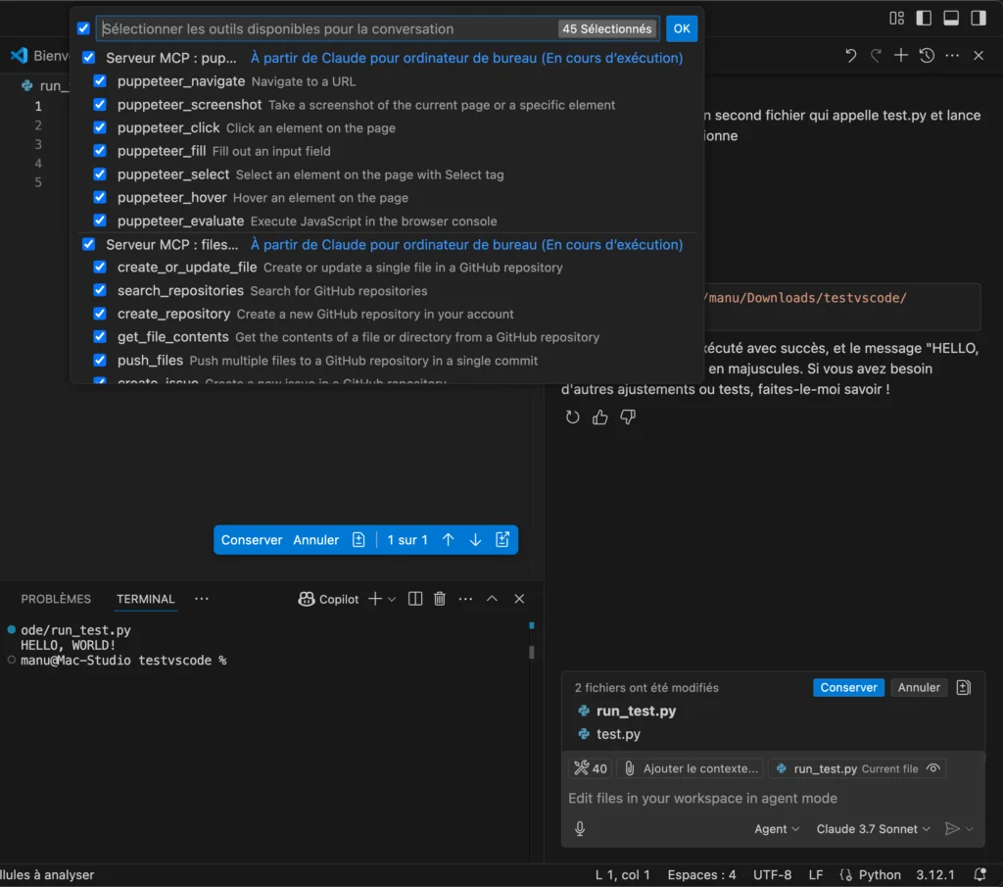Disable puppeteer_click tool checkbox
1003x887 pixels.
click(x=100, y=127)
